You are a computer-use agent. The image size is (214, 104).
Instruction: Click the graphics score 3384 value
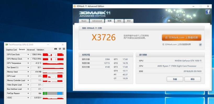tap(108, 59)
